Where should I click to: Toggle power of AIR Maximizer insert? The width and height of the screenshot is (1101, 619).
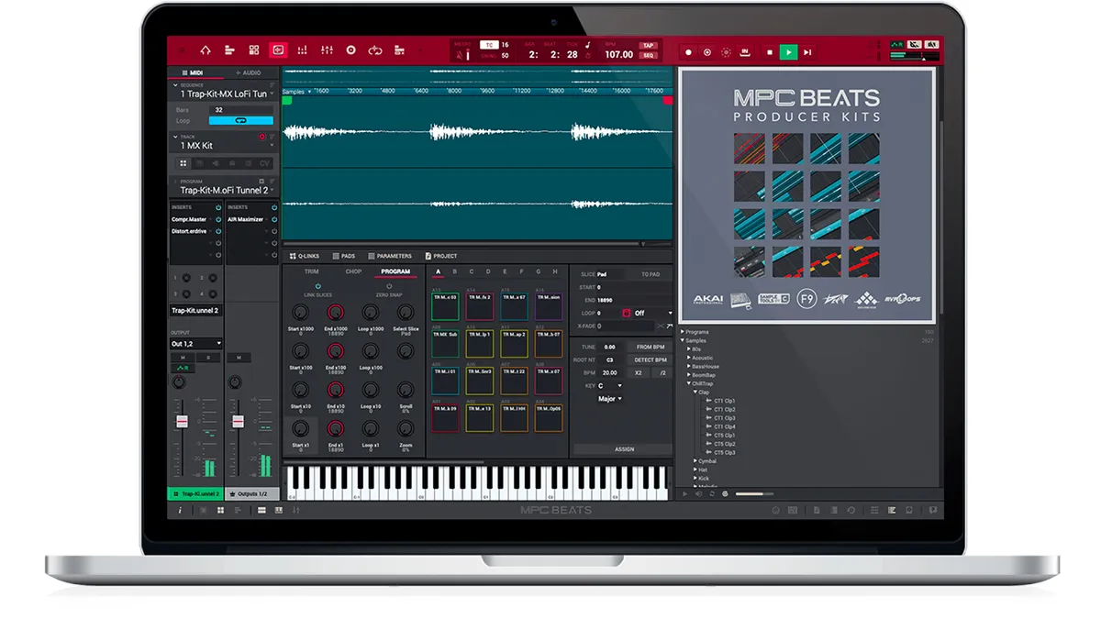pyautogui.click(x=273, y=219)
